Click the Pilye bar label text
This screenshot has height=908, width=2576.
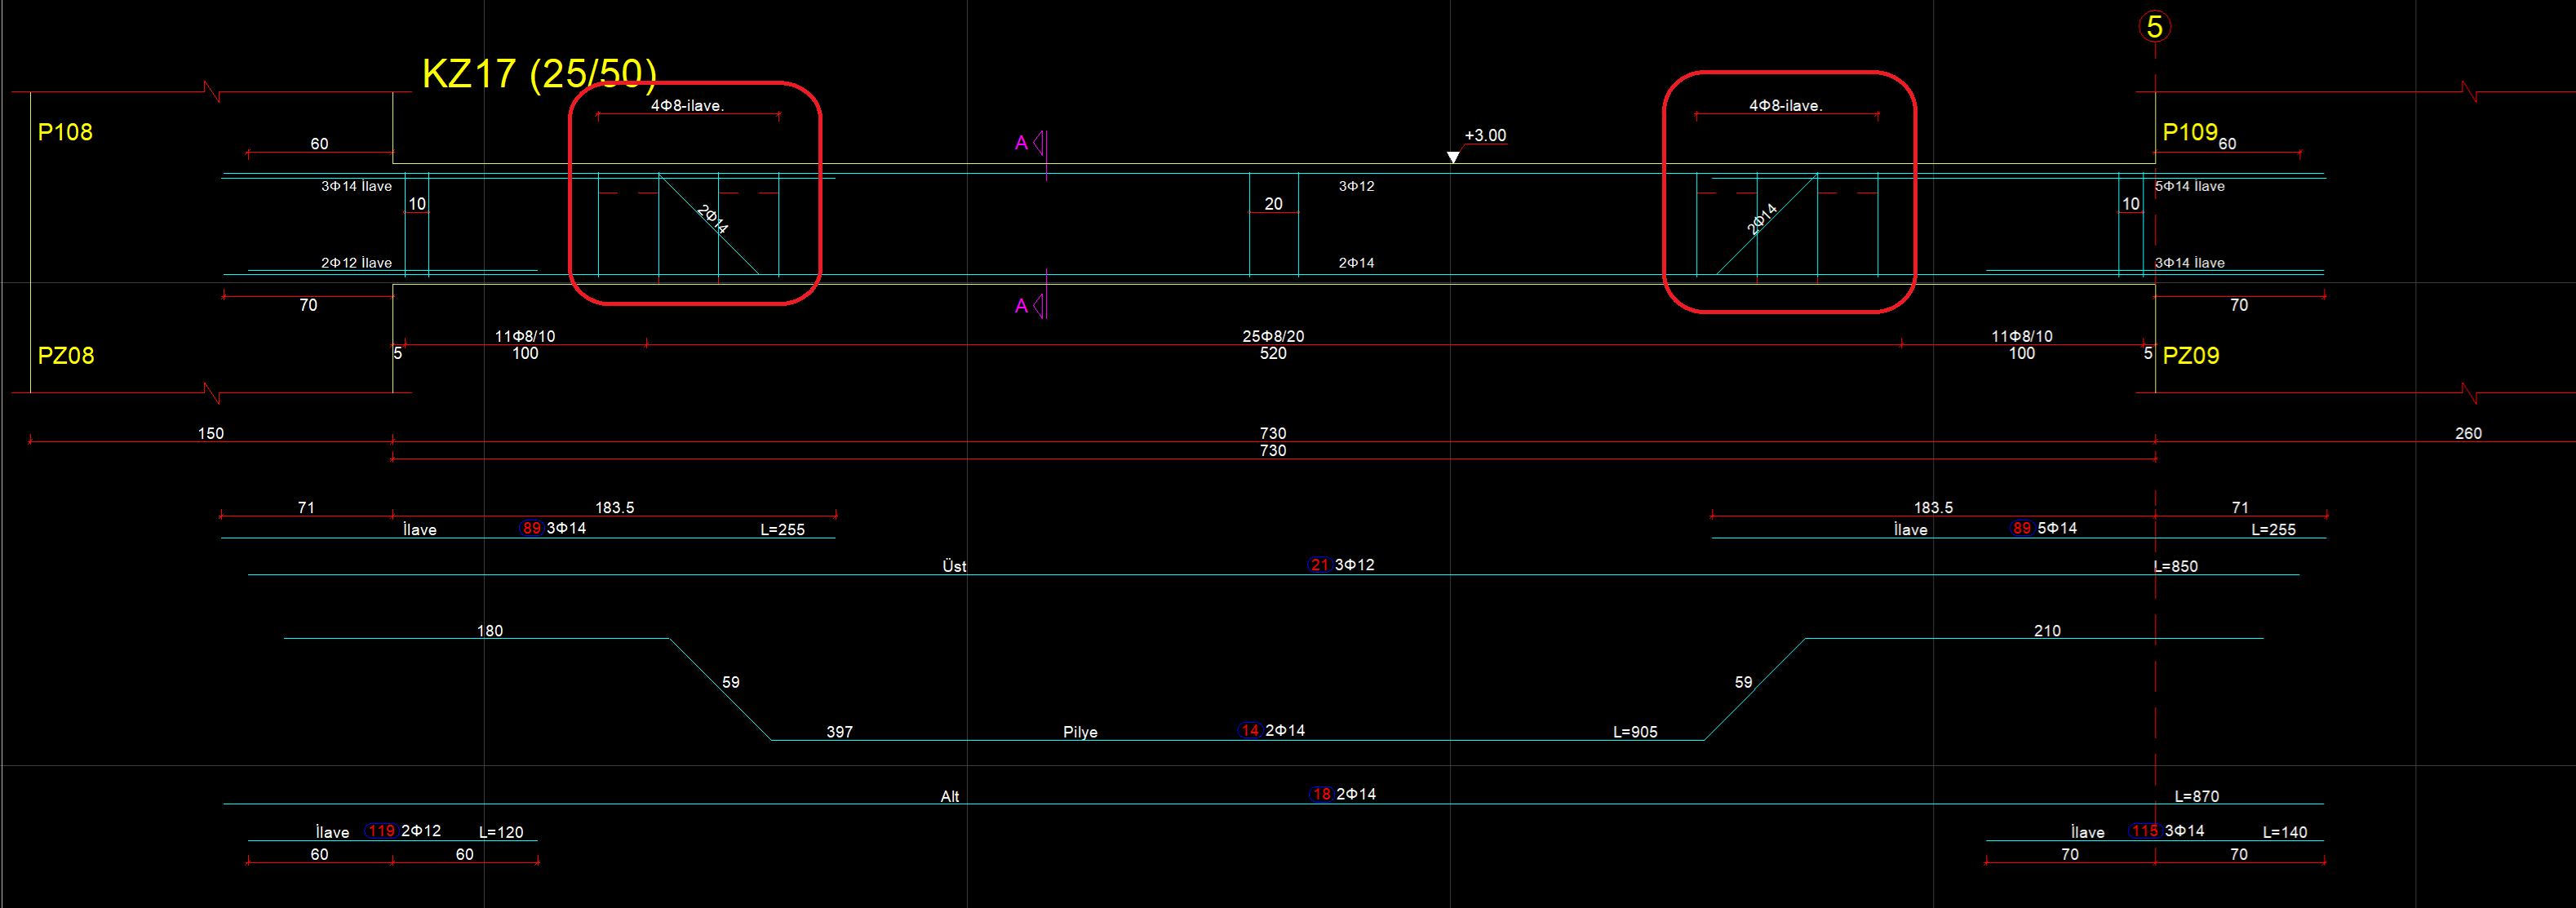pyautogui.click(x=1080, y=732)
